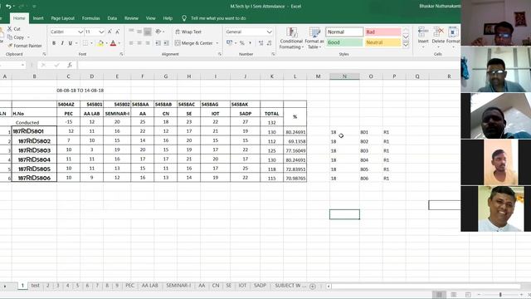Apply Percent Style icon

(241, 43)
